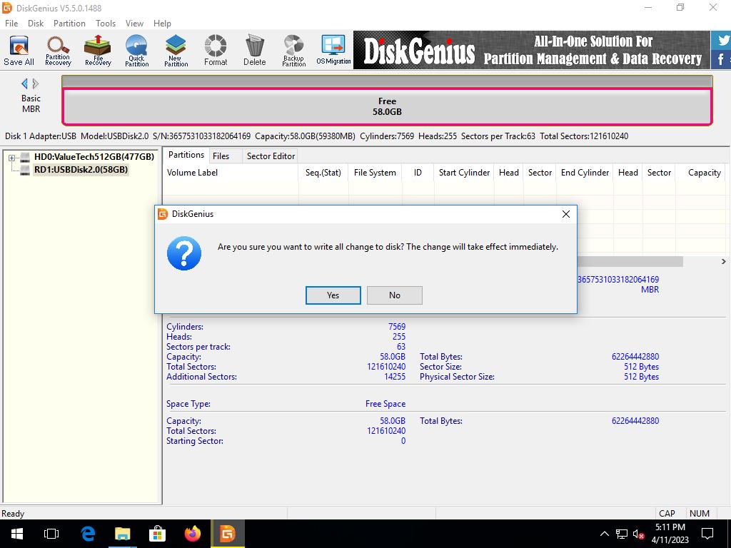
Task: Switch to the Sector Editor tab
Action: click(271, 156)
